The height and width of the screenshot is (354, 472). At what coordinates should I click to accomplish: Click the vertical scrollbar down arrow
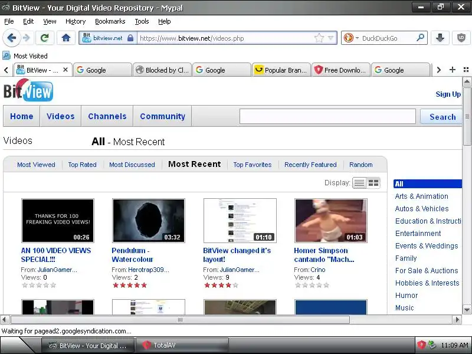point(467,309)
